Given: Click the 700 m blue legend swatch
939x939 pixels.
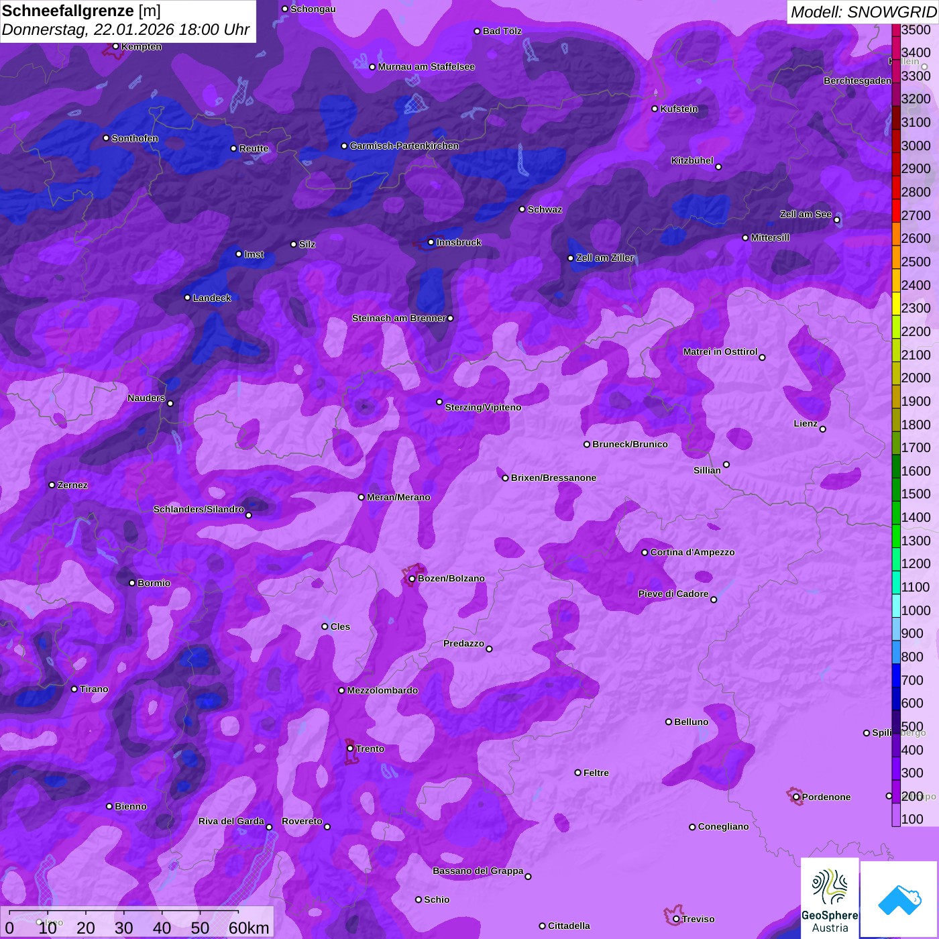Looking at the screenshot, I should pyautogui.click(x=895, y=675).
